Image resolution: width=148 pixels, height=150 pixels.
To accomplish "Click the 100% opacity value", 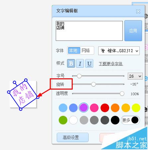I will coord(135,94).
